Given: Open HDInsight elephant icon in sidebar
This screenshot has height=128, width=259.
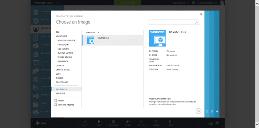Looking at the screenshot, I should pyautogui.click(x=36, y=71).
